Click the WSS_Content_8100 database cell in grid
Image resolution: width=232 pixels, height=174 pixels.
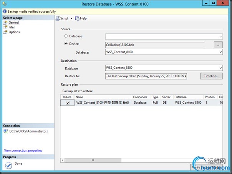tap(188, 103)
